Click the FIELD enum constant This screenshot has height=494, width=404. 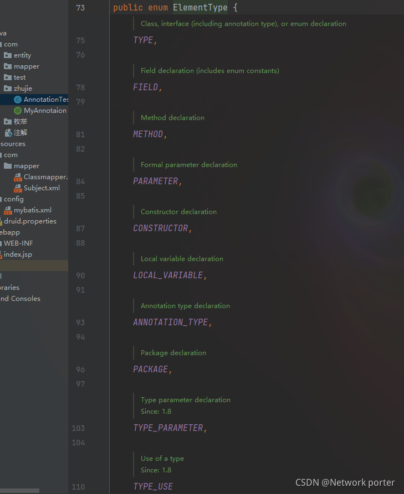coord(145,87)
